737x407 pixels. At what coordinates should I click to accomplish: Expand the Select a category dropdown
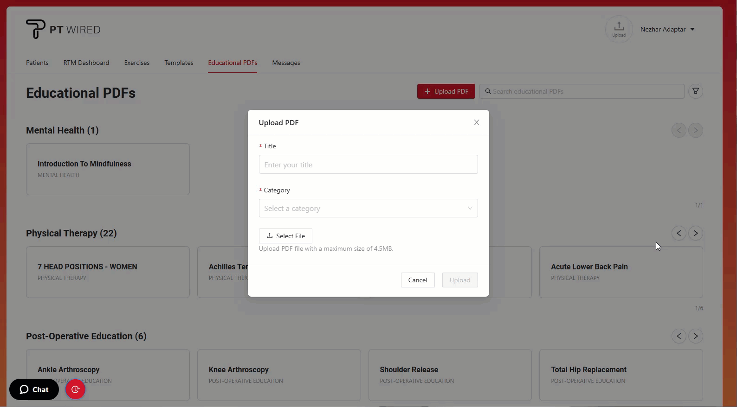[x=368, y=208]
